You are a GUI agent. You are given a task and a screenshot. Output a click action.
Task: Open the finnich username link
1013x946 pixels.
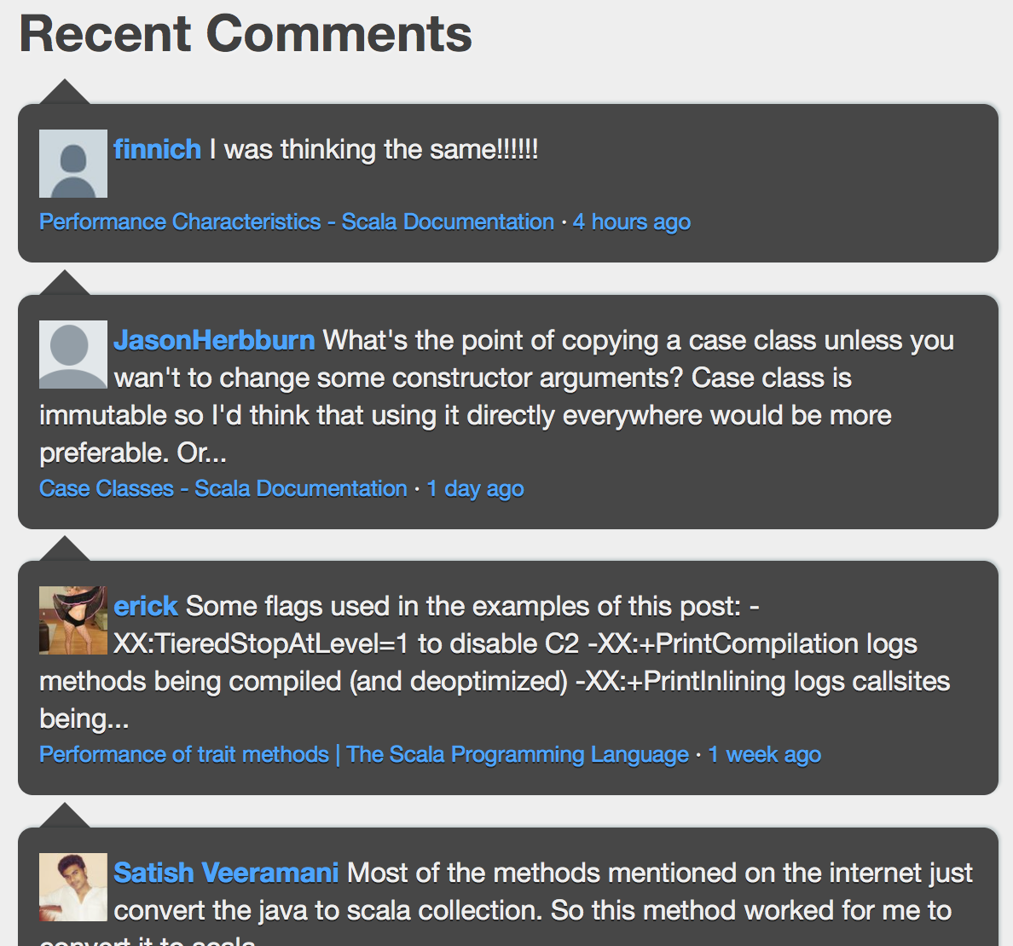point(157,150)
